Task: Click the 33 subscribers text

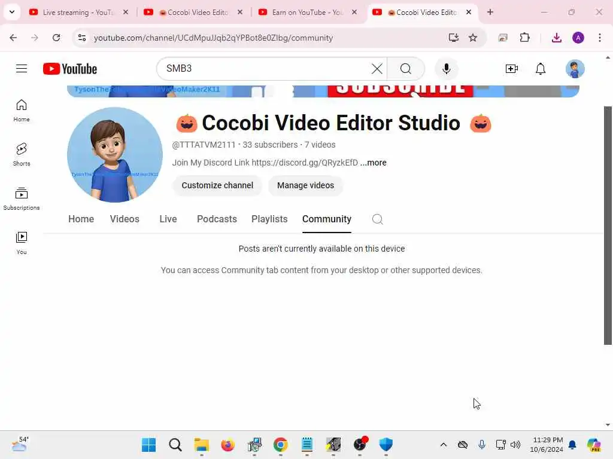Action: [x=270, y=145]
